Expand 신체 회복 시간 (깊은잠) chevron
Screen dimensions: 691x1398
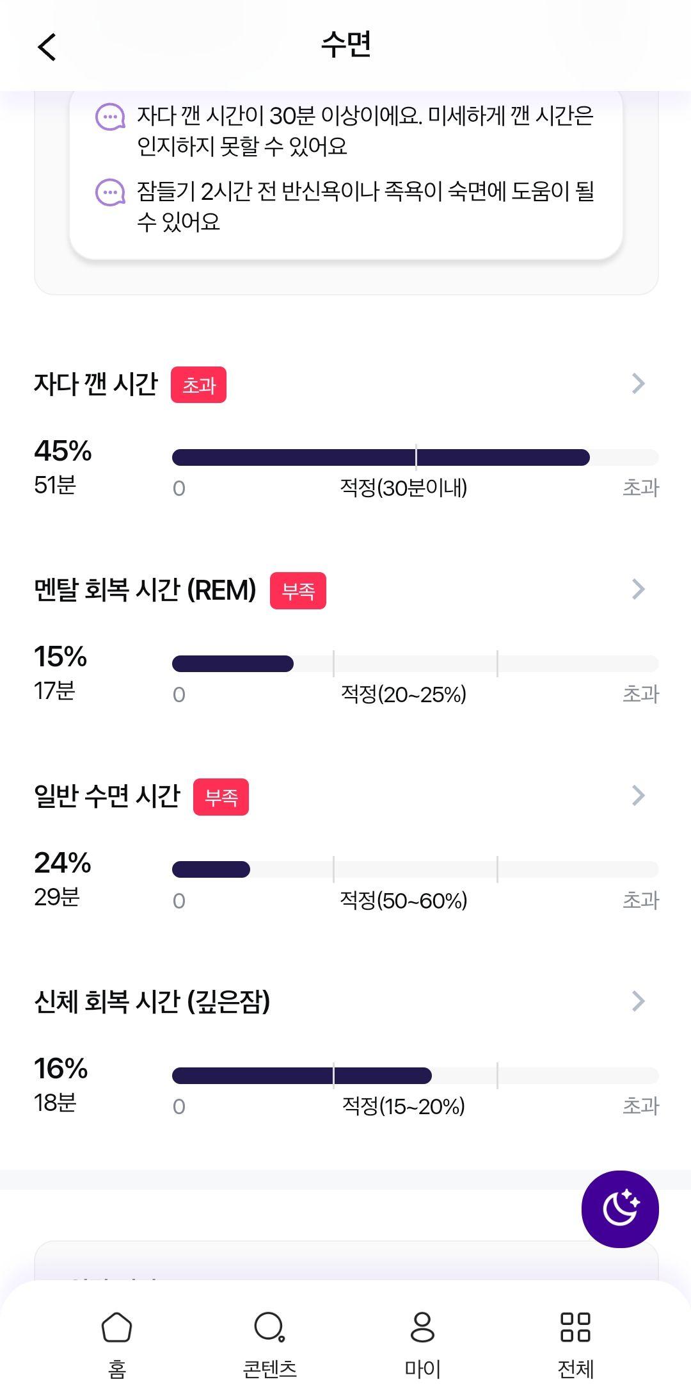(638, 1001)
